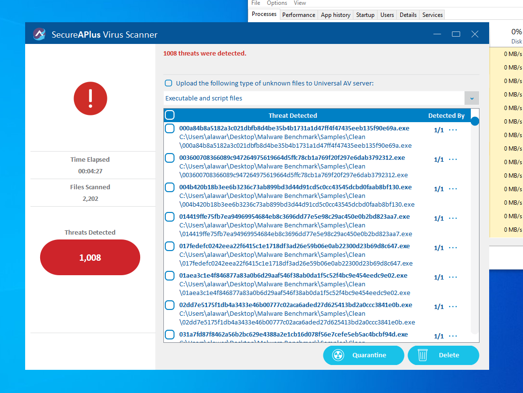Switch to Task Manager Services tab
The height and width of the screenshot is (393, 523).
point(432,15)
